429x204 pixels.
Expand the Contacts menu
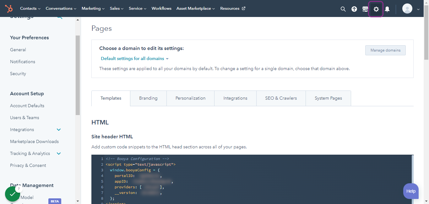(30, 8)
